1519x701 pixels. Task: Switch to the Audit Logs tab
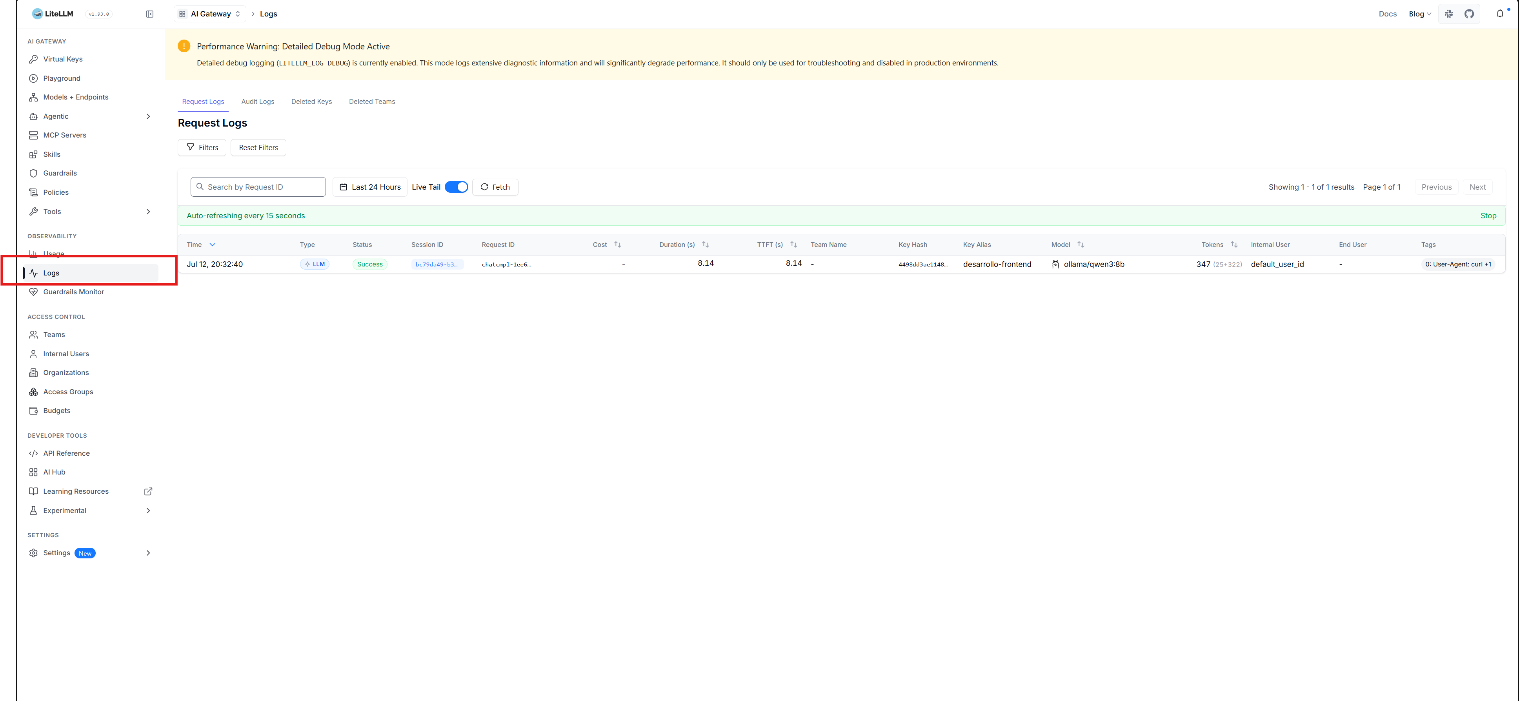pyautogui.click(x=258, y=101)
